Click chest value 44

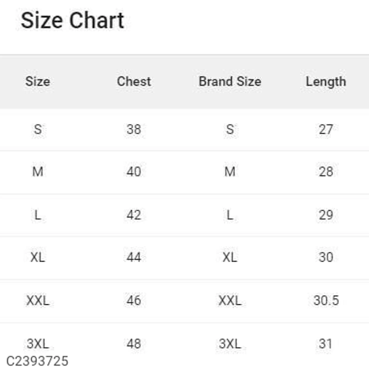[x=133, y=257]
